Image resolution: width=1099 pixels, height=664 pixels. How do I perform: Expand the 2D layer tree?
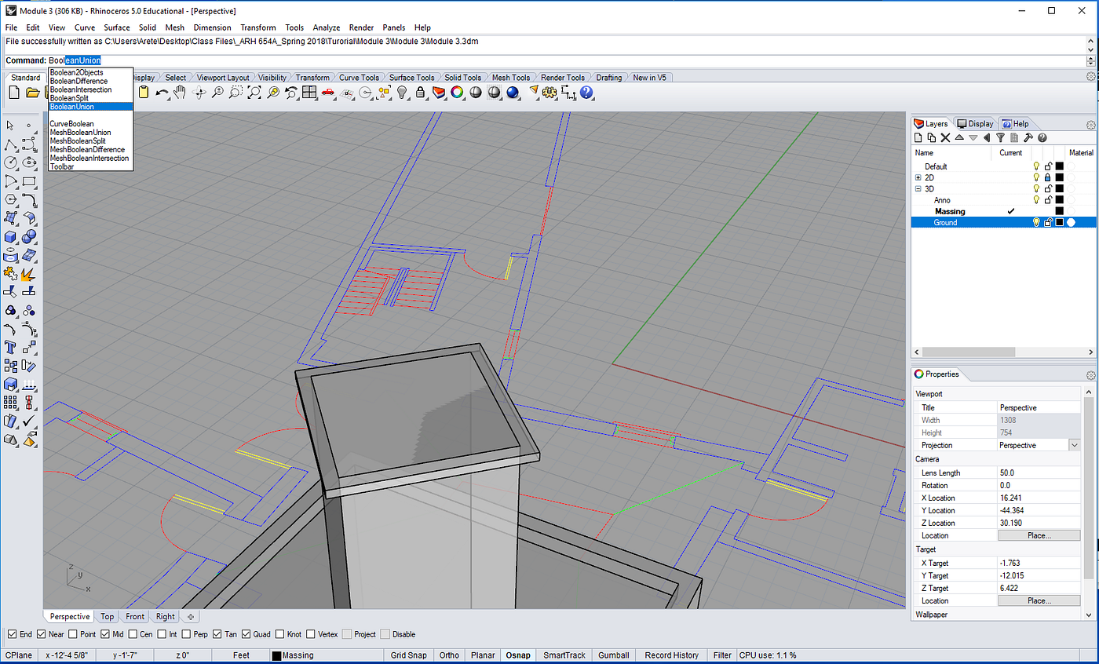coord(918,178)
